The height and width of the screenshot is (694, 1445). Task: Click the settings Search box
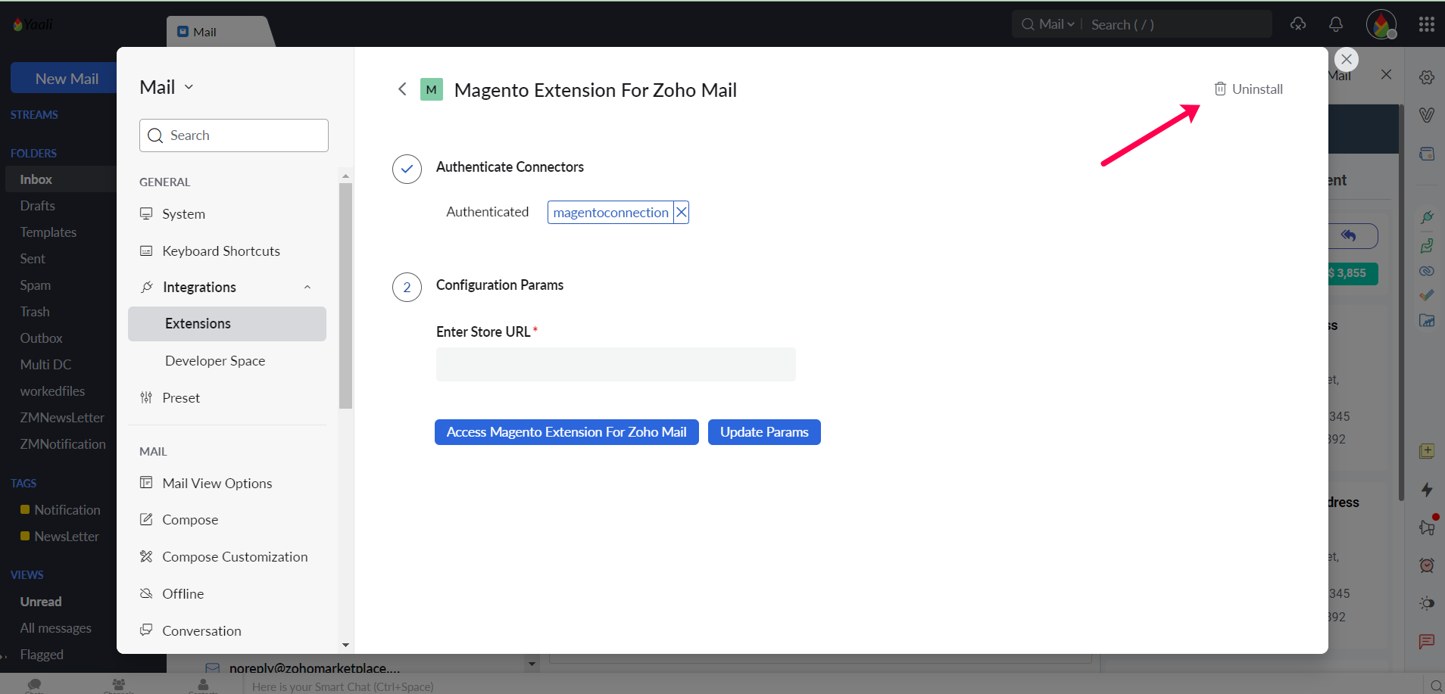234,135
